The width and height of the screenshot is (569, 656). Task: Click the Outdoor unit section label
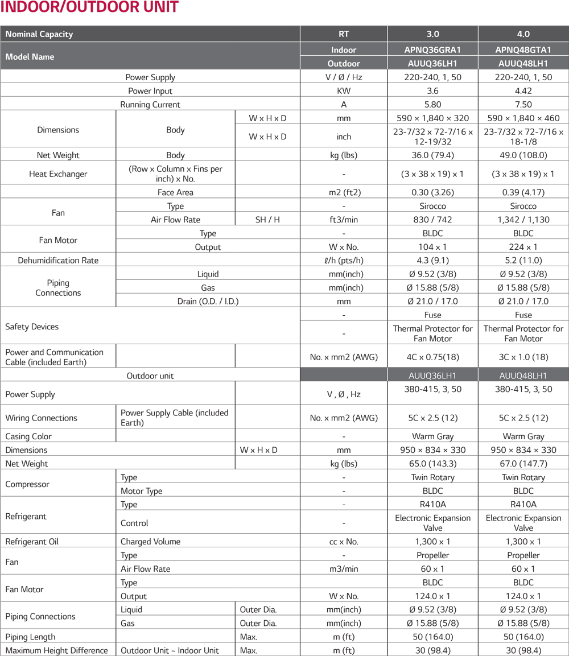click(x=150, y=376)
